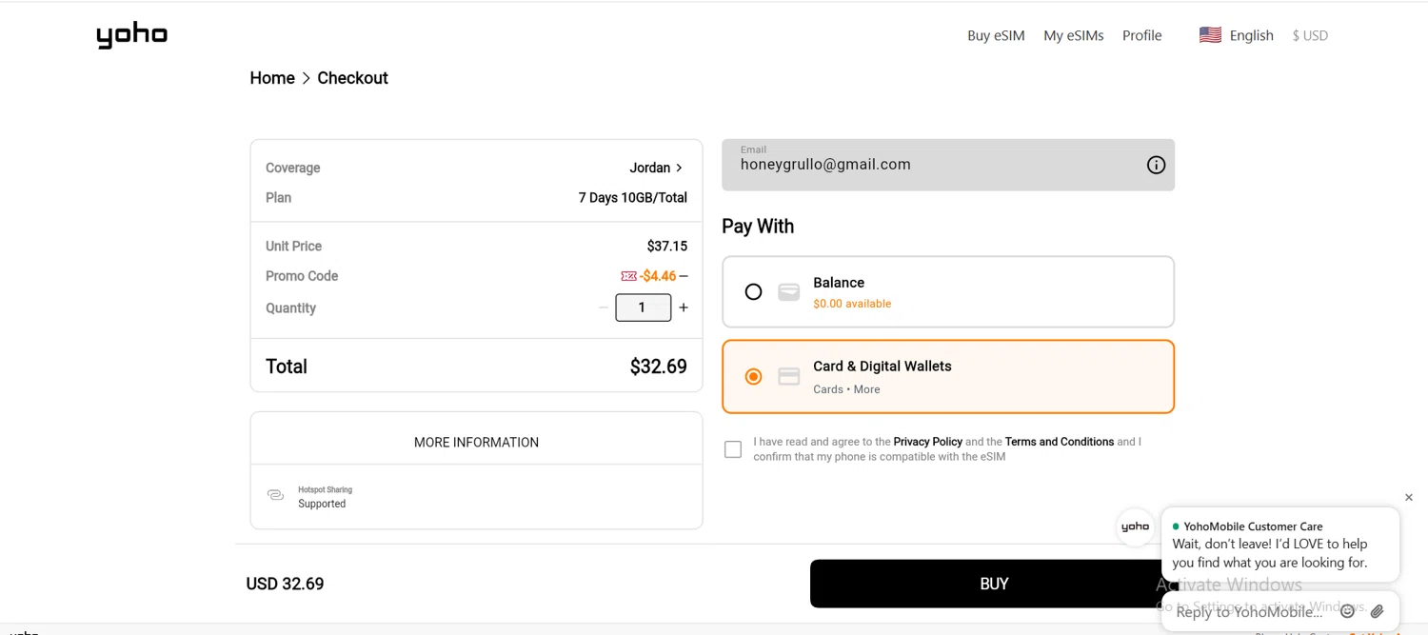The height and width of the screenshot is (635, 1428).
Task: Click the US flag language icon
Action: point(1210,35)
